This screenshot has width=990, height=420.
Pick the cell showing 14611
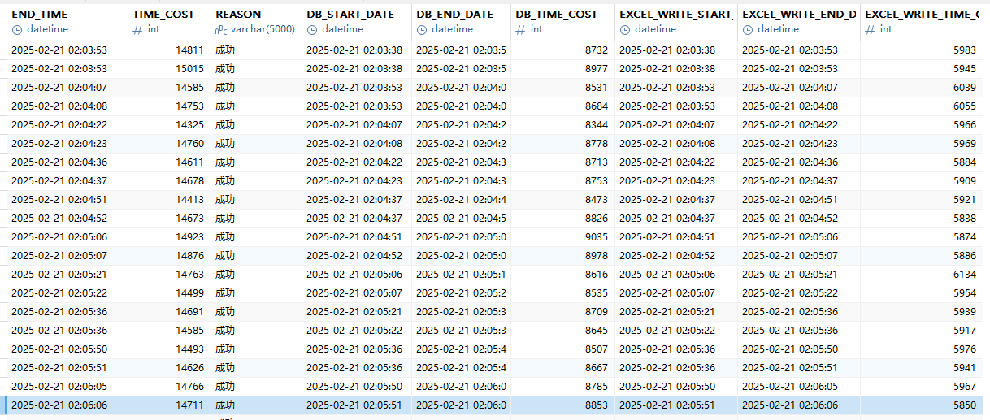[x=170, y=162]
